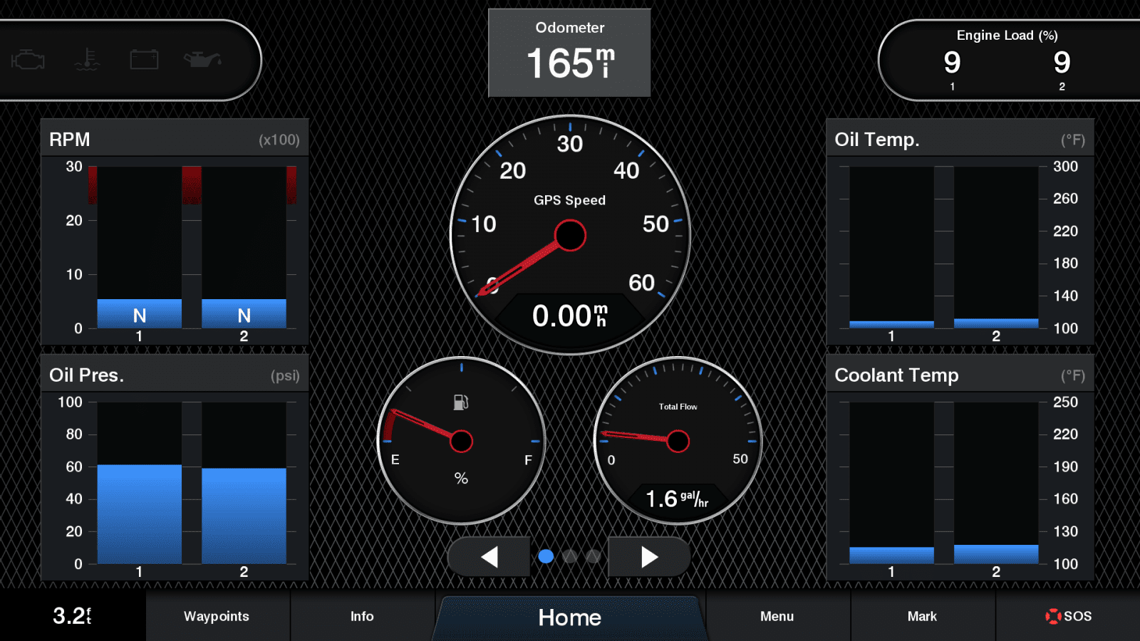The image size is (1140, 641).
Task: Select engine 2 oil pressure bar
Action: tap(244, 516)
